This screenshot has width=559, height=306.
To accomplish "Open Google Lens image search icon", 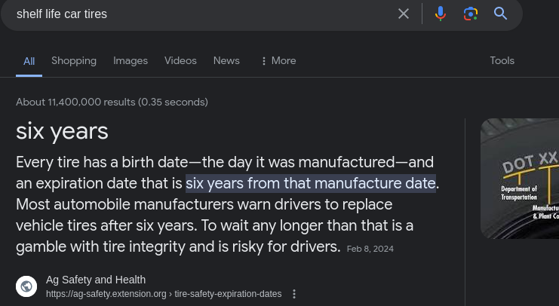I will click(471, 14).
